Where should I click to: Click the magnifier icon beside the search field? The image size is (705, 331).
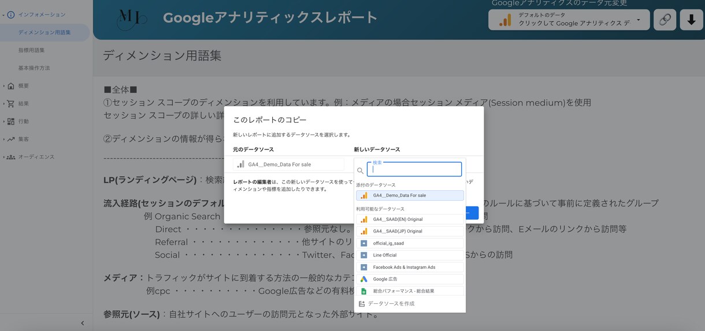point(361,171)
